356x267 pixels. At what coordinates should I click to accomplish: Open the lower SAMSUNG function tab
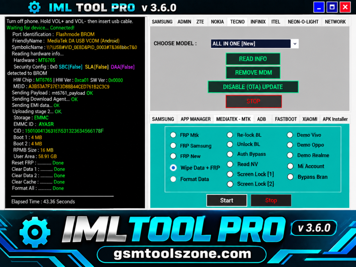click(x=163, y=119)
